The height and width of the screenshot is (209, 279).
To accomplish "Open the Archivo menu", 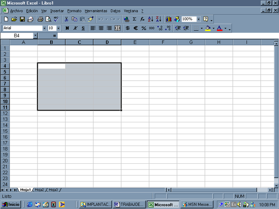I will click(17, 11).
